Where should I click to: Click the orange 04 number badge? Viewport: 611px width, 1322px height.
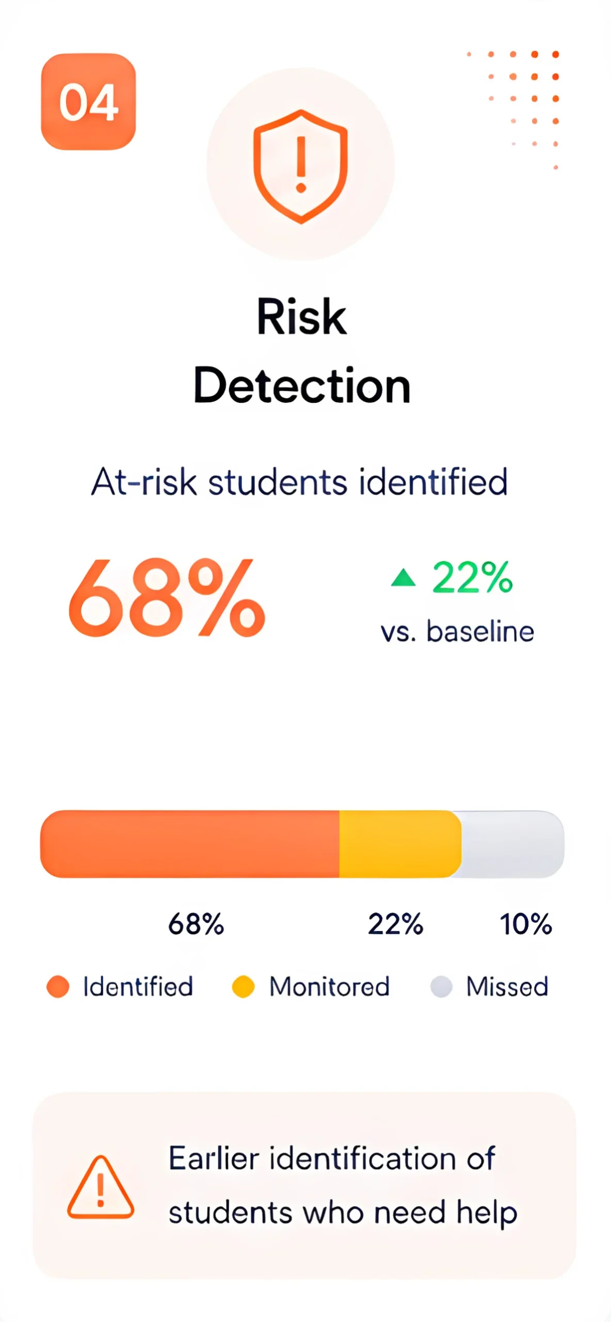(x=88, y=102)
